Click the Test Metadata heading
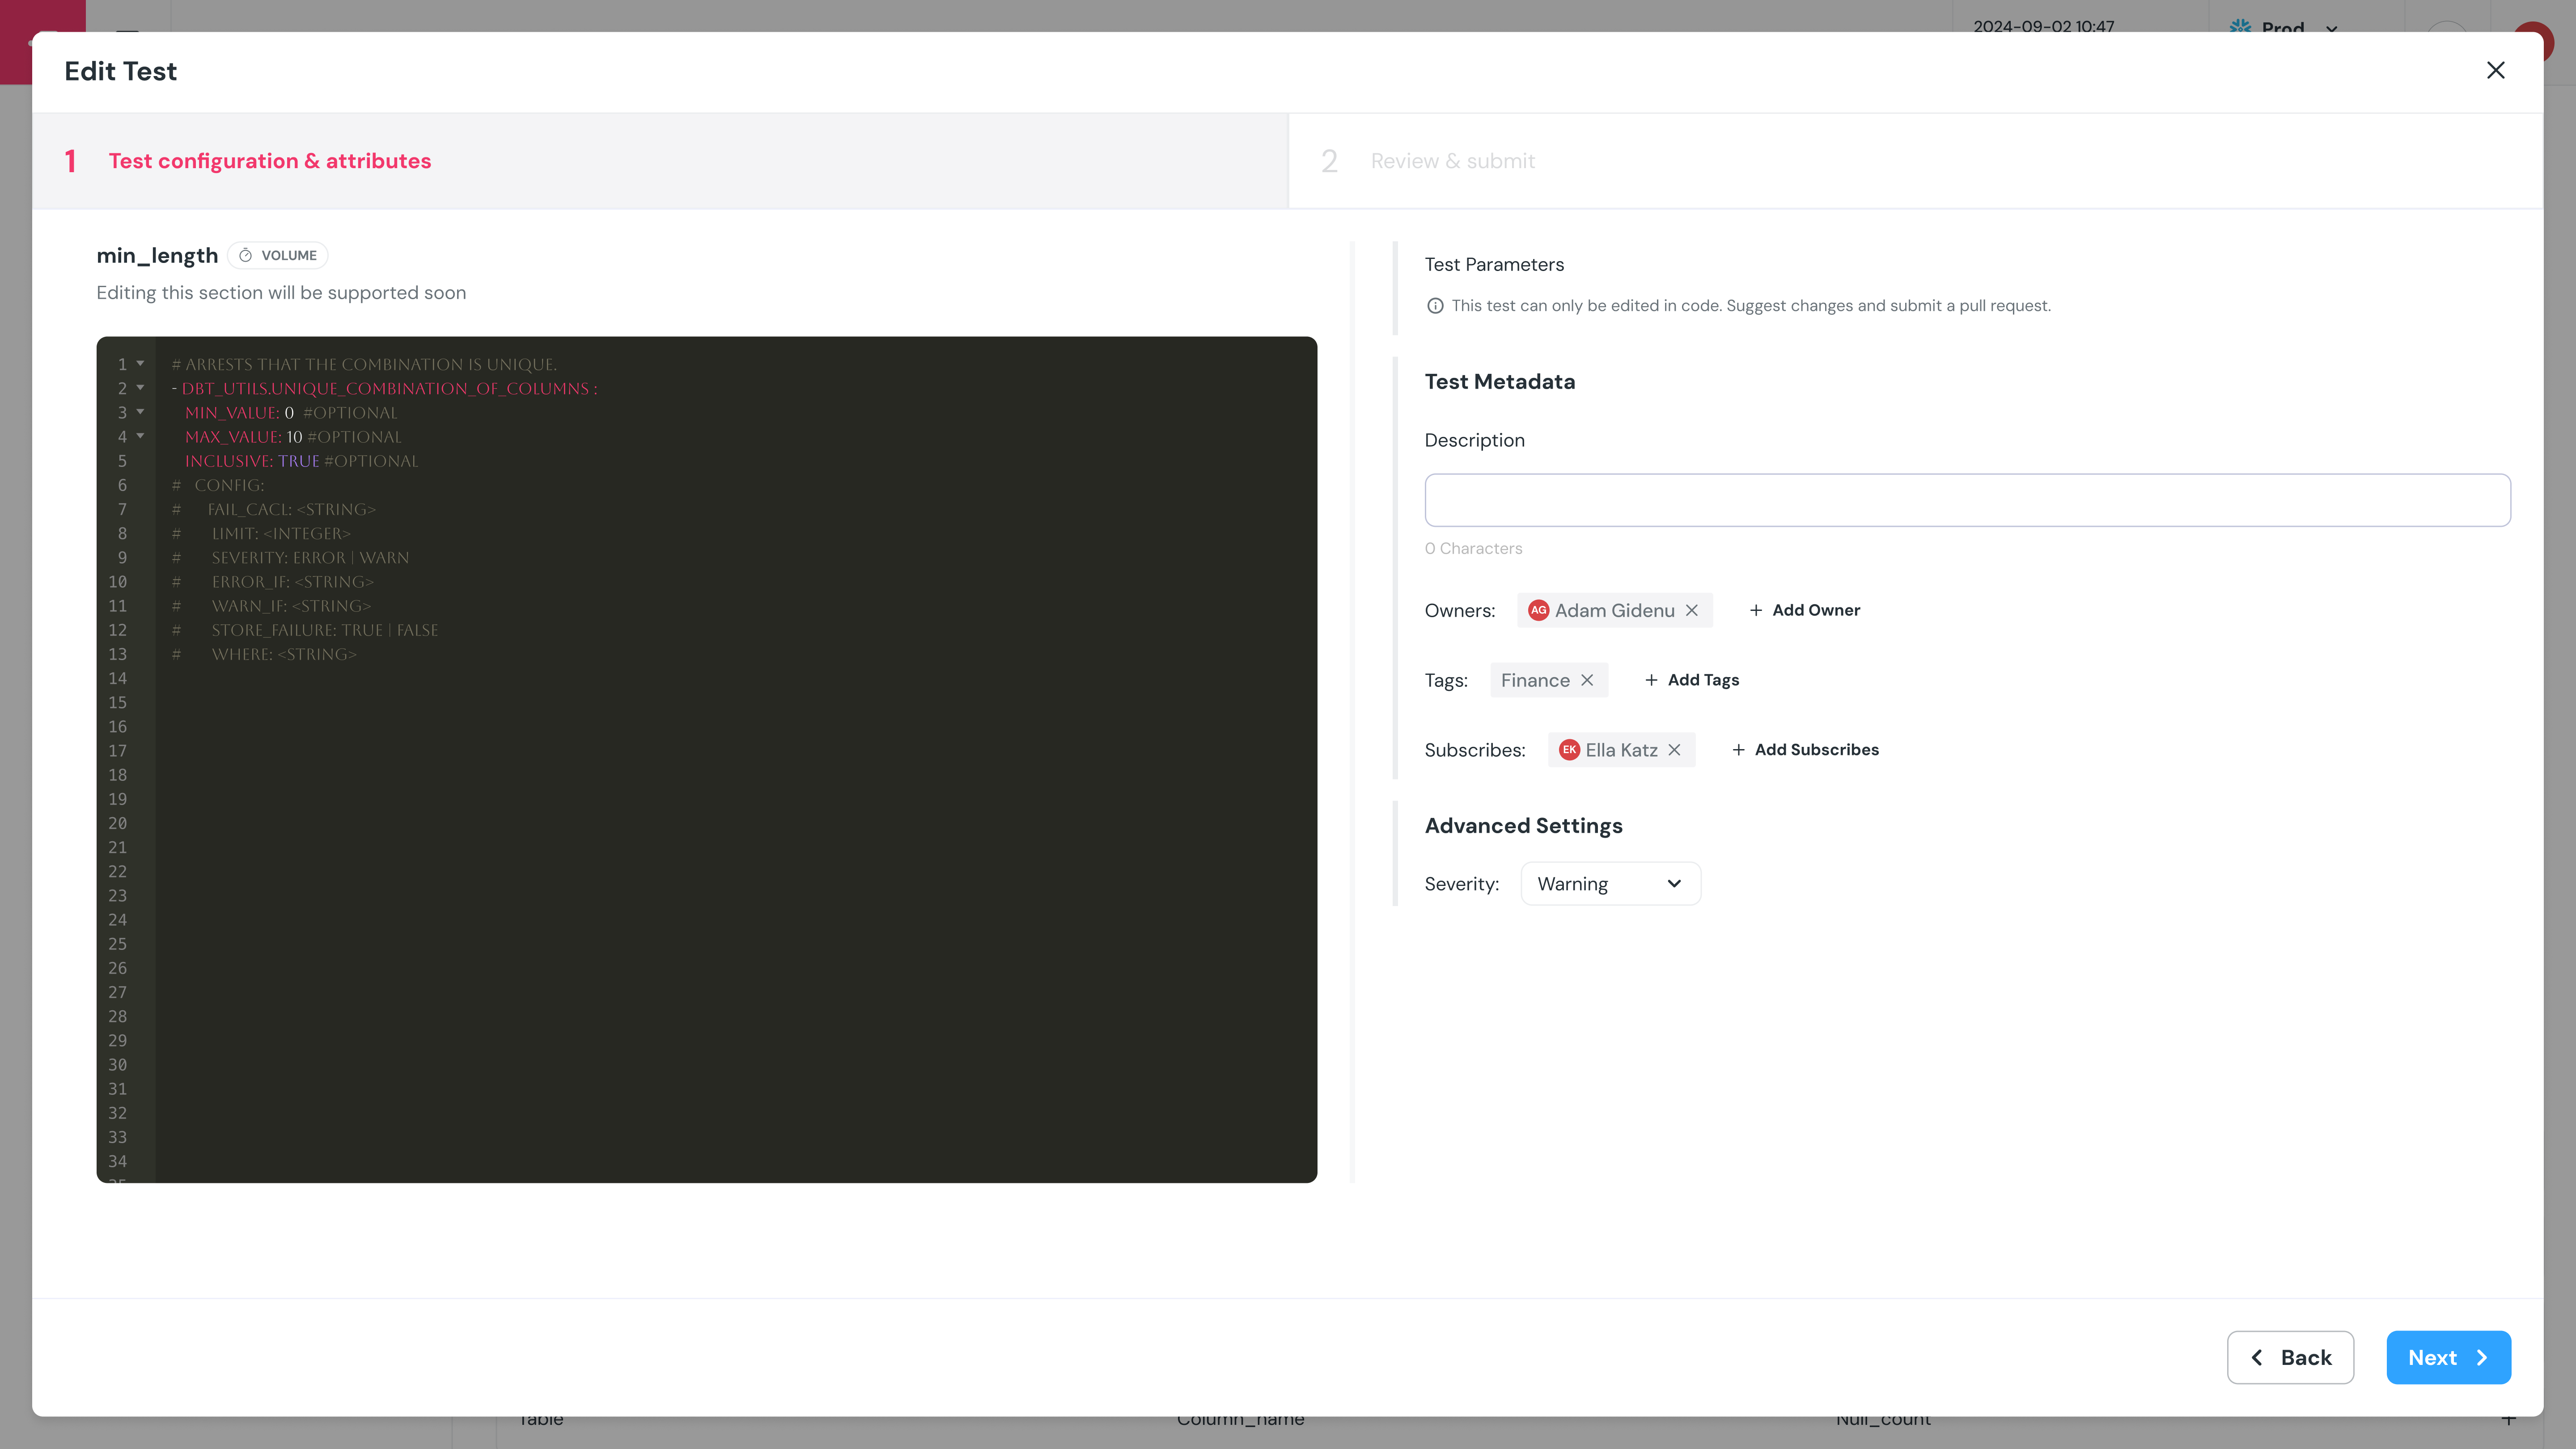 (1499, 381)
